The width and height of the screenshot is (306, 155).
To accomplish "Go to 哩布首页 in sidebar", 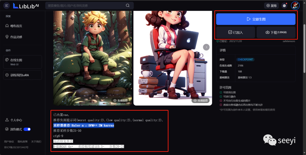I will click(14, 26).
